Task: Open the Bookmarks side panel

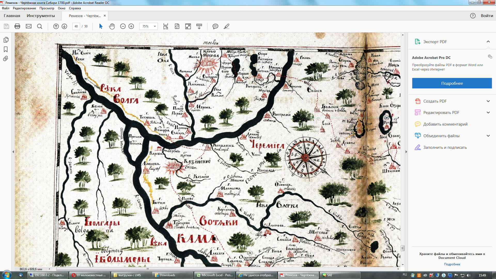Action: click(6, 49)
